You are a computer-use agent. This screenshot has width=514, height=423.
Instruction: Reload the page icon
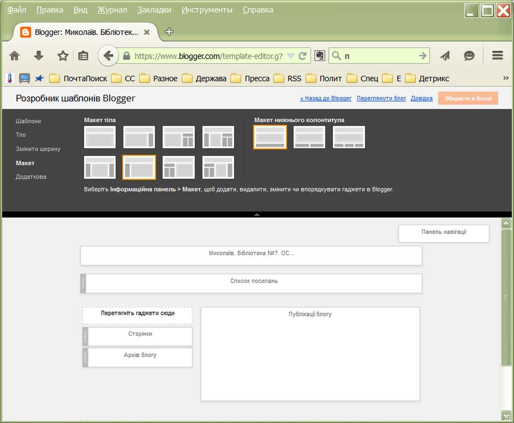click(302, 56)
